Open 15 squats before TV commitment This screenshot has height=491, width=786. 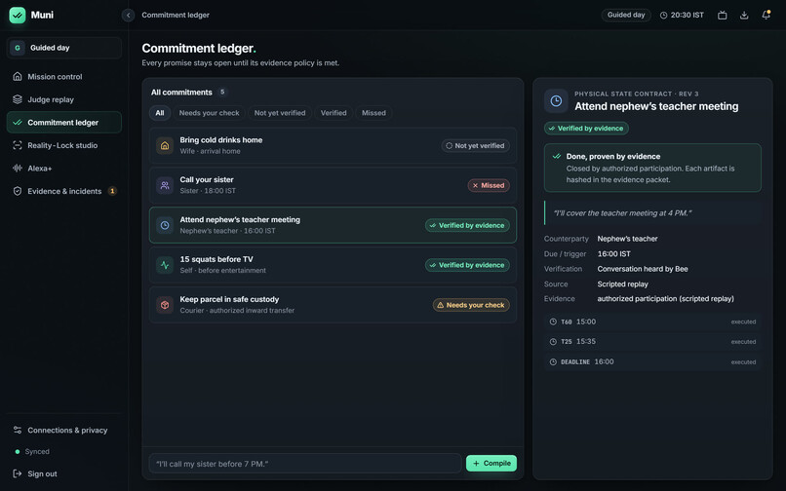point(333,265)
